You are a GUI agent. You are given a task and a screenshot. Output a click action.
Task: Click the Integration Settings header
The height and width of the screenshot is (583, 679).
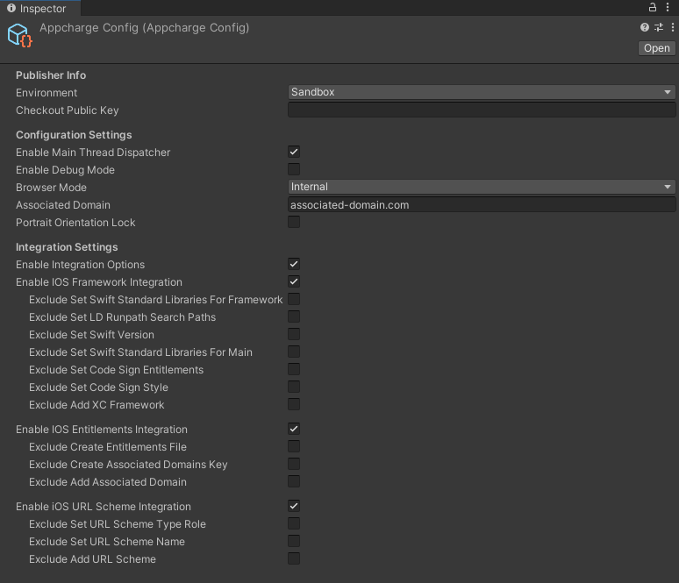(x=67, y=247)
